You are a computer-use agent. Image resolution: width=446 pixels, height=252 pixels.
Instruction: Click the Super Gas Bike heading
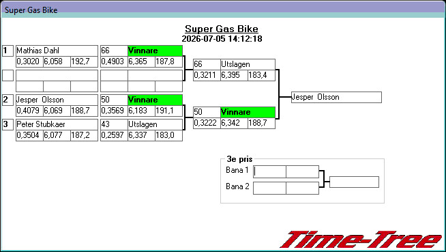[222, 29]
